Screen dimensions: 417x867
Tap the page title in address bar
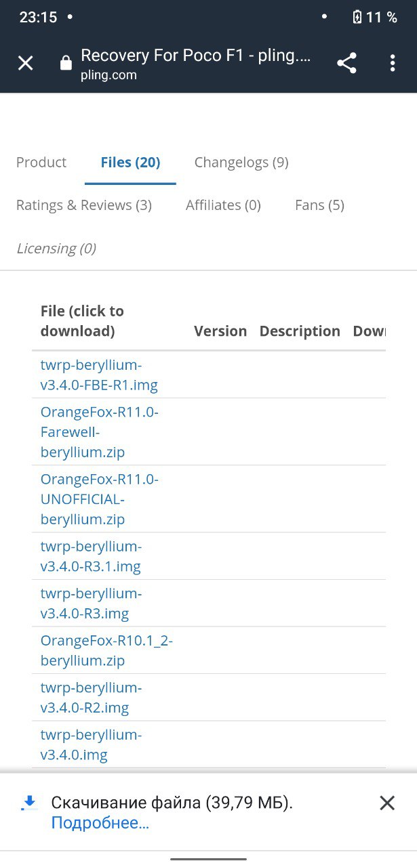pyautogui.click(x=195, y=56)
